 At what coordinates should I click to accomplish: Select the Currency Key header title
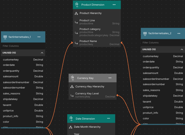85,78
